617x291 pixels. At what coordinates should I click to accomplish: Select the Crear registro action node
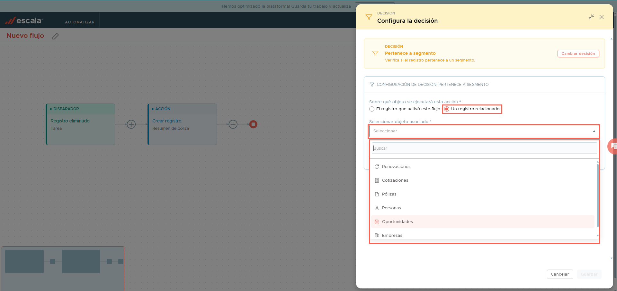182,124
